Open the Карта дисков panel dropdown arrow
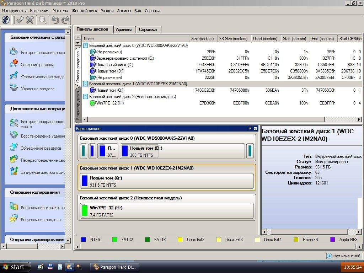 [250, 128]
